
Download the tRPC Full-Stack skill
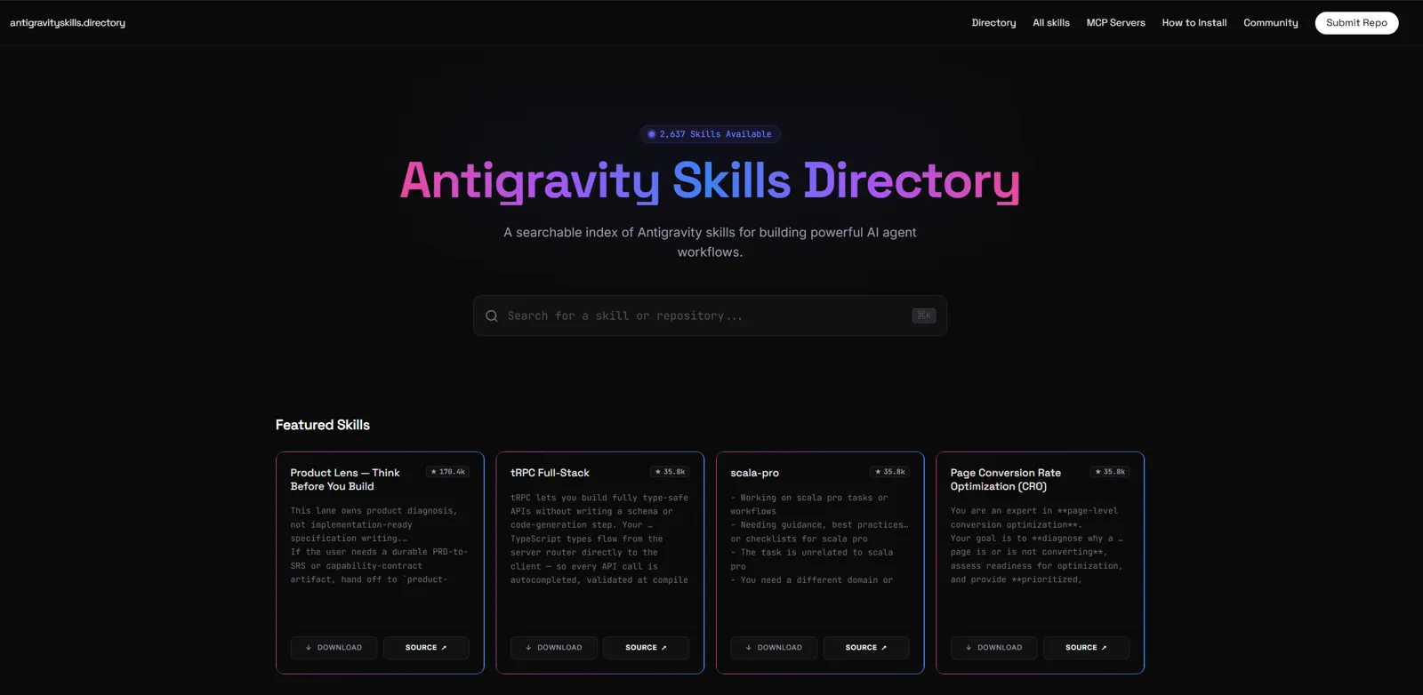click(553, 648)
